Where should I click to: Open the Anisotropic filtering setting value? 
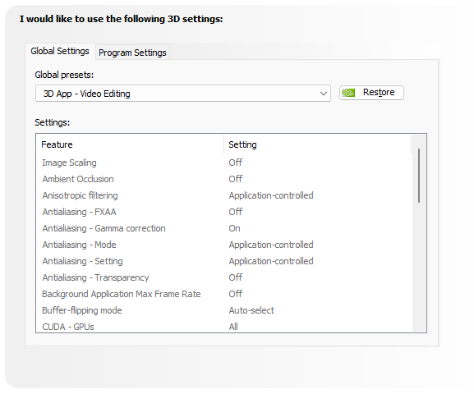[x=271, y=195]
